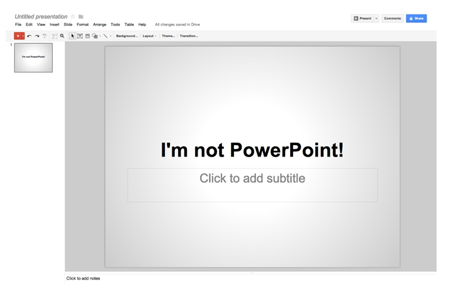Click the red new slide plus button

point(18,36)
